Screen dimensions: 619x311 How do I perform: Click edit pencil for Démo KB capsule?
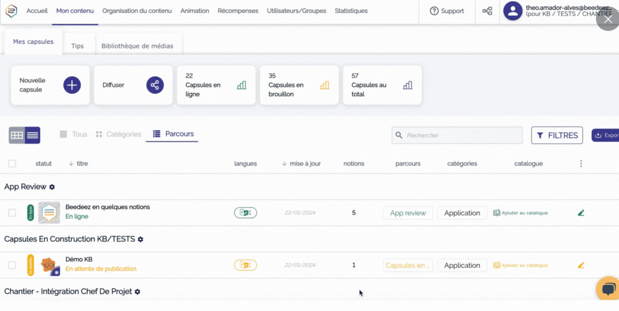(x=581, y=266)
